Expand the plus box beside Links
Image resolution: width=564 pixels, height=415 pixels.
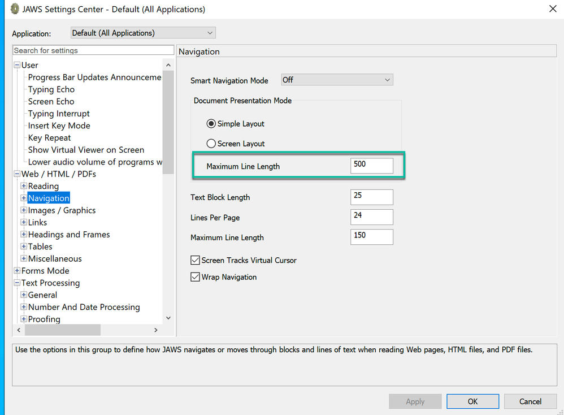click(x=24, y=222)
